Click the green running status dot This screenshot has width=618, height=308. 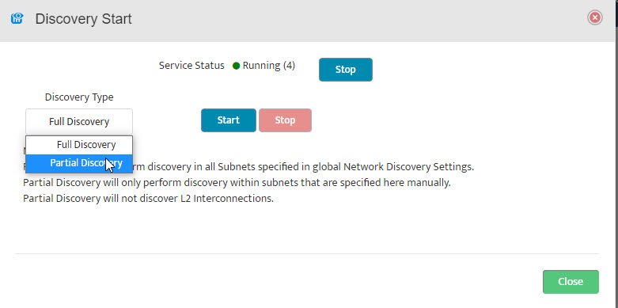pos(236,66)
